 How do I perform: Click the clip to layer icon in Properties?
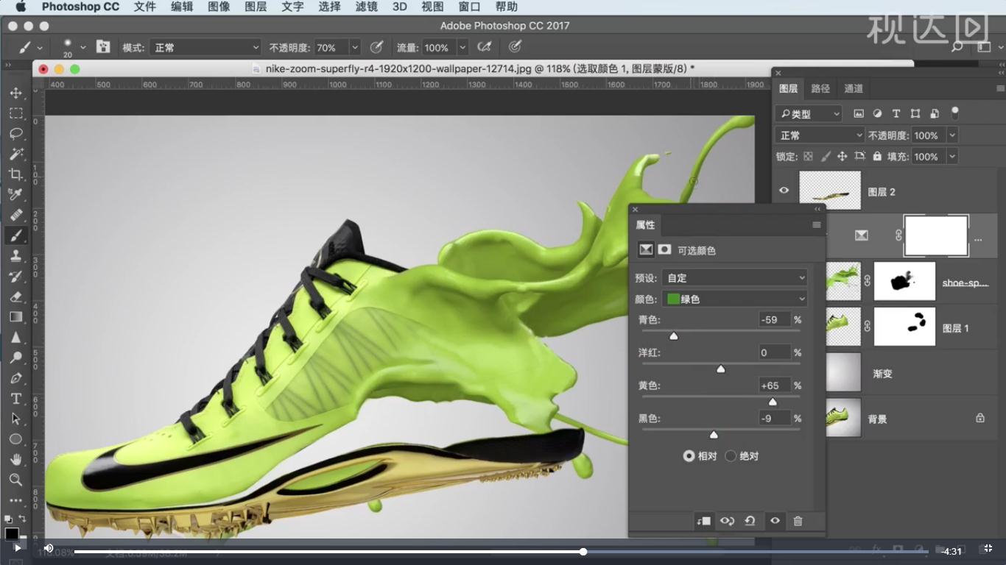point(703,521)
